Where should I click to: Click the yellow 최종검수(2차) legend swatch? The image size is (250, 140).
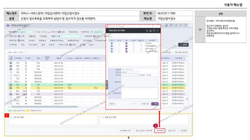[x=28, y=110]
